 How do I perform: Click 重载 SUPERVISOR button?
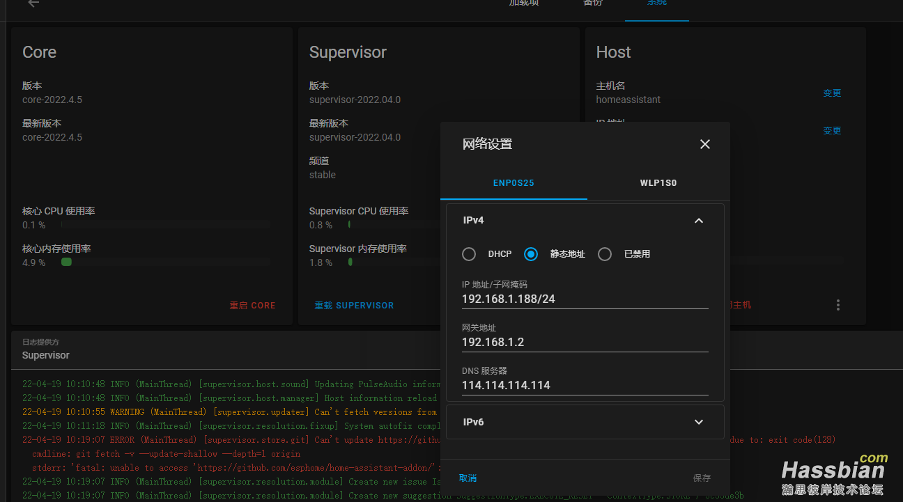tap(354, 306)
